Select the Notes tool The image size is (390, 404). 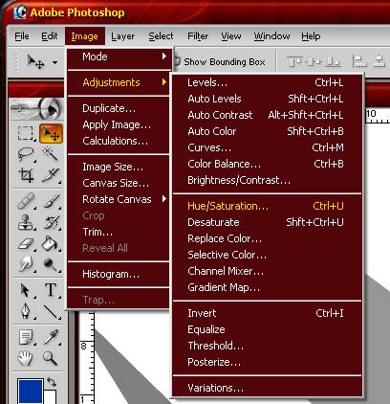click(x=26, y=337)
